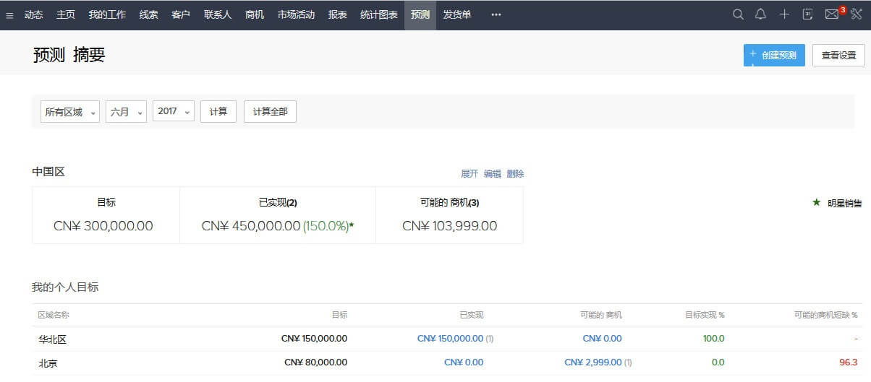
Task: Open the calendar icon in top bar
Action: [808, 14]
